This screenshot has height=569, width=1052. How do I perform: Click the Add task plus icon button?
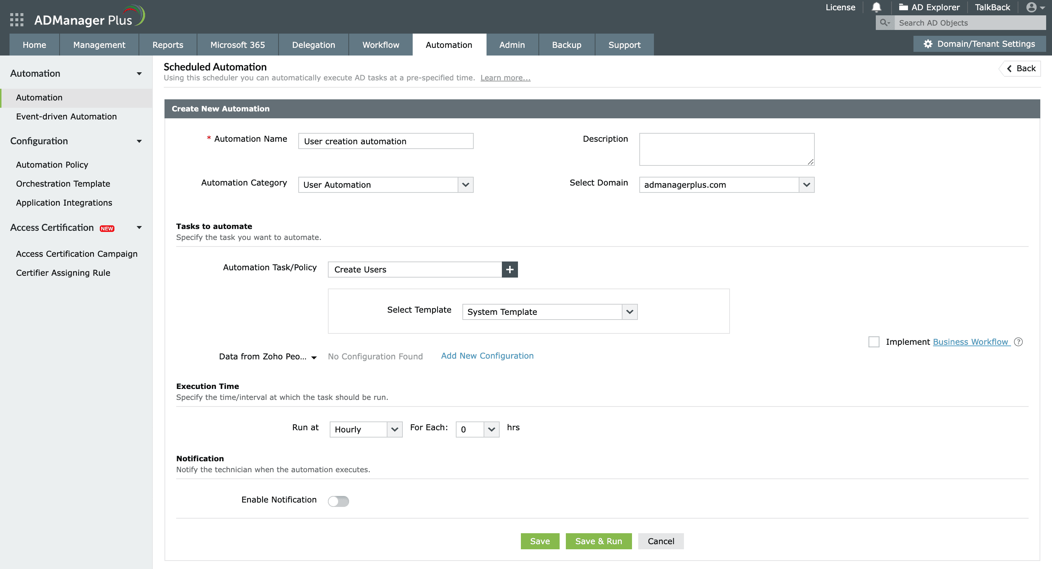click(510, 269)
